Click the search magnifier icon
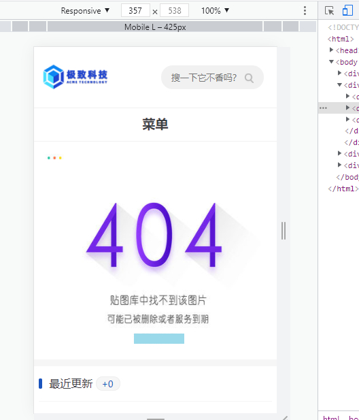 [x=249, y=78]
